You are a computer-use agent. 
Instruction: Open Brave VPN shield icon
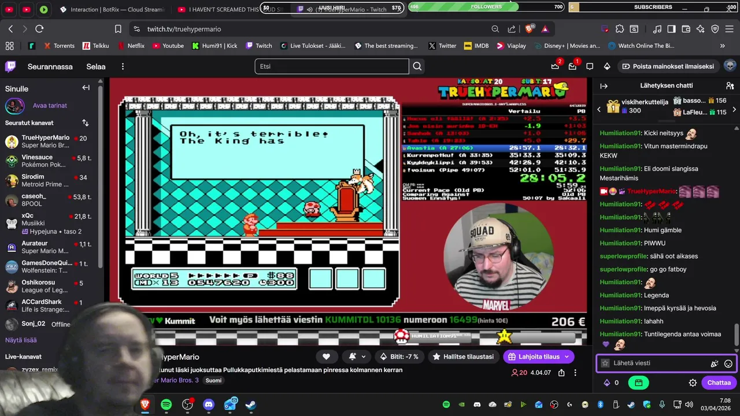(715, 29)
